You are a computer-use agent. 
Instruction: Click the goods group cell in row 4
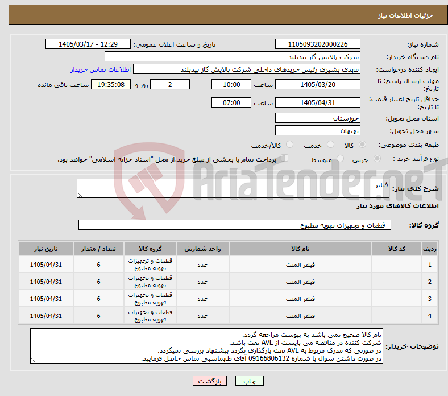tap(150, 316)
